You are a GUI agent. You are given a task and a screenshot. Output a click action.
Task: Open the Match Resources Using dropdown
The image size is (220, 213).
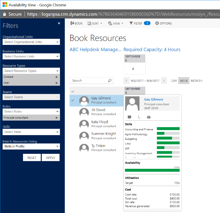pyautogui.click(x=31, y=147)
